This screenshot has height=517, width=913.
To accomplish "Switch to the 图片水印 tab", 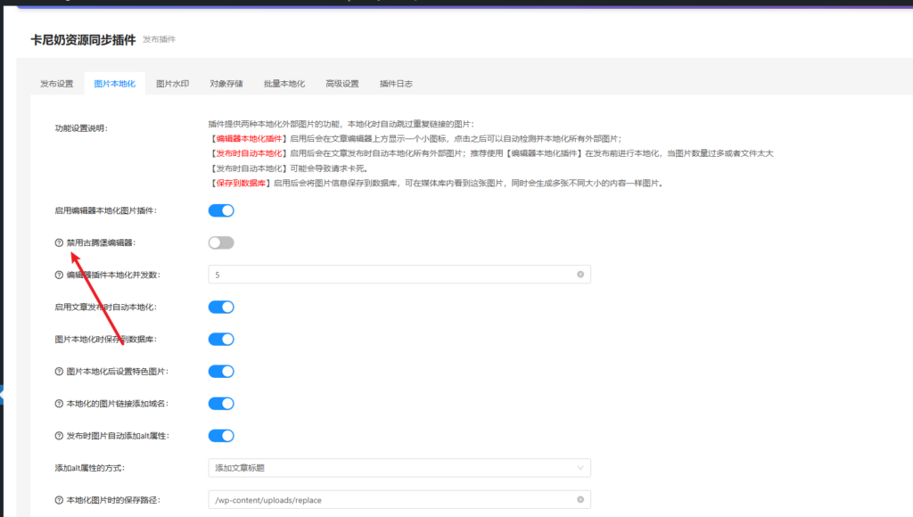I will coord(175,83).
